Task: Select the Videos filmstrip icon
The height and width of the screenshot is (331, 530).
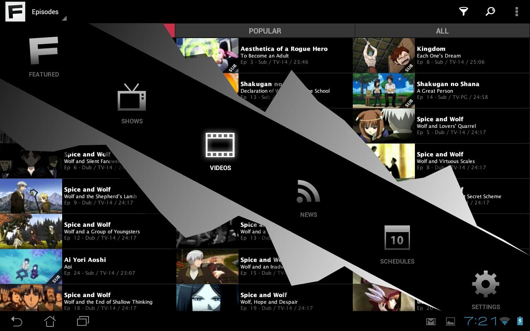Action: click(x=220, y=145)
